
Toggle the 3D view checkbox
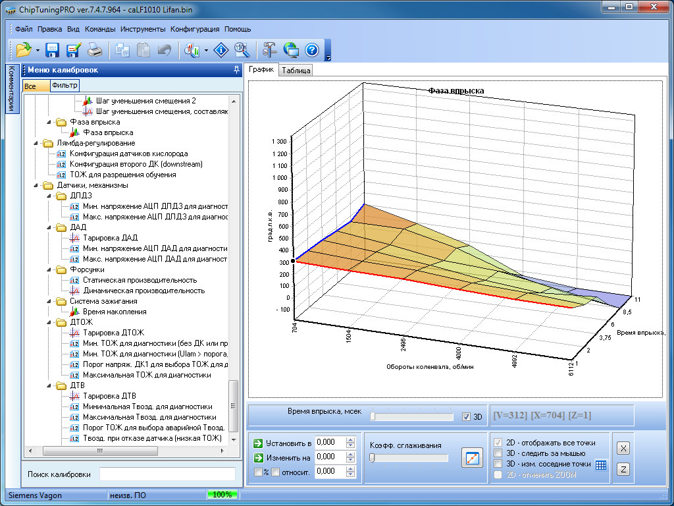467,416
